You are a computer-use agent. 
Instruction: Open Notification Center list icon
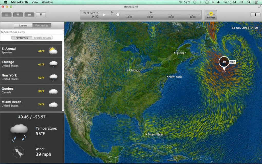tap(256, 2)
